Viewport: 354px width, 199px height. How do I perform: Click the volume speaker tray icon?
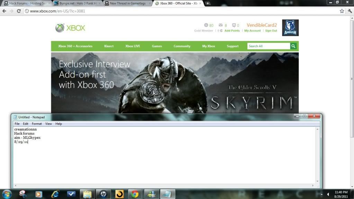pos(328,194)
